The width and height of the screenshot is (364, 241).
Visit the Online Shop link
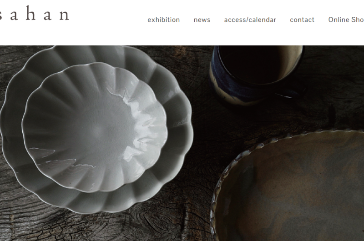pyautogui.click(x=346, y=20)
